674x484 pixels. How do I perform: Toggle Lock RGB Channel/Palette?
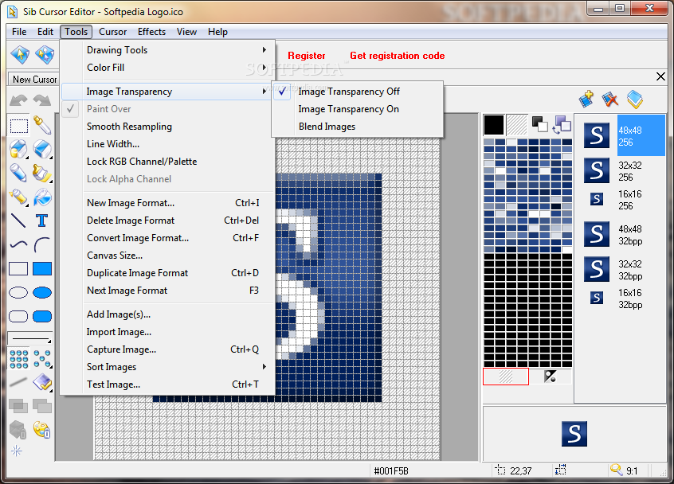[167, 162]
